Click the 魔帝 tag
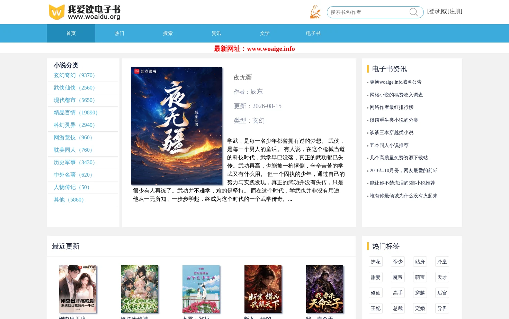Viewport: 509px width, 319px height. [398, 277]
